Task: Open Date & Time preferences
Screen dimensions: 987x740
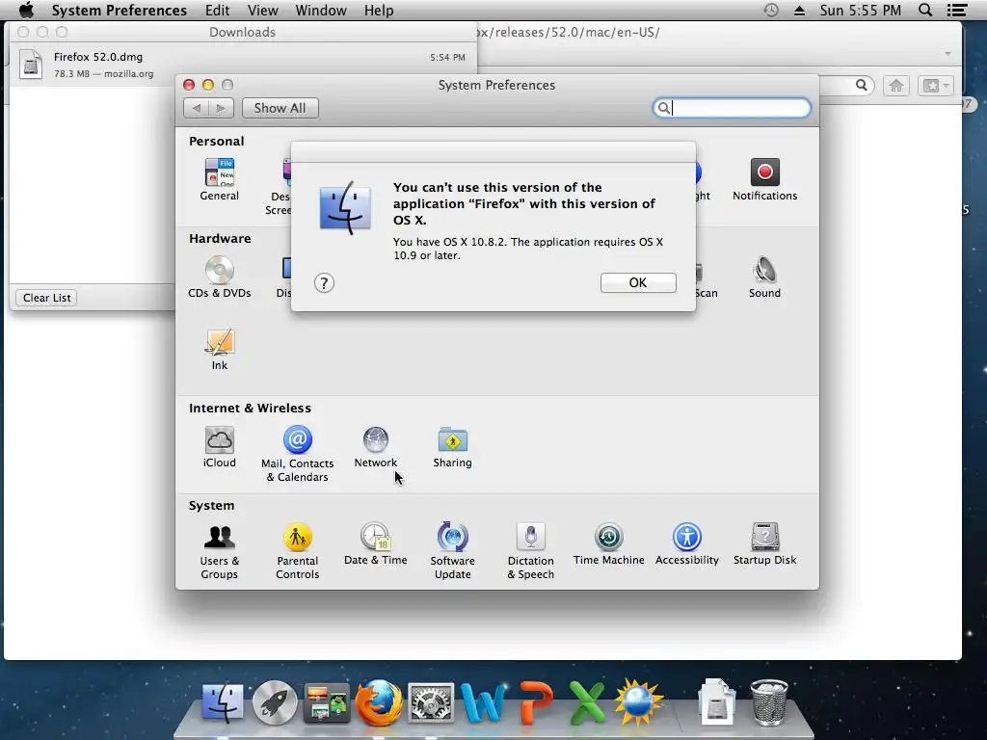Action: point(375,543)
